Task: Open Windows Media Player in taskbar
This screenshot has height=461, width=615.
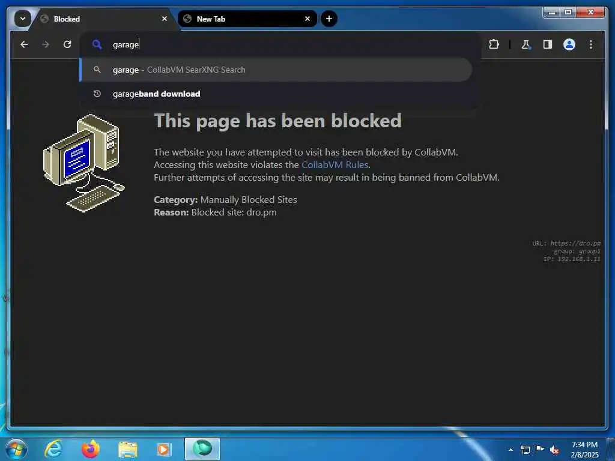Action: point(163,450)
